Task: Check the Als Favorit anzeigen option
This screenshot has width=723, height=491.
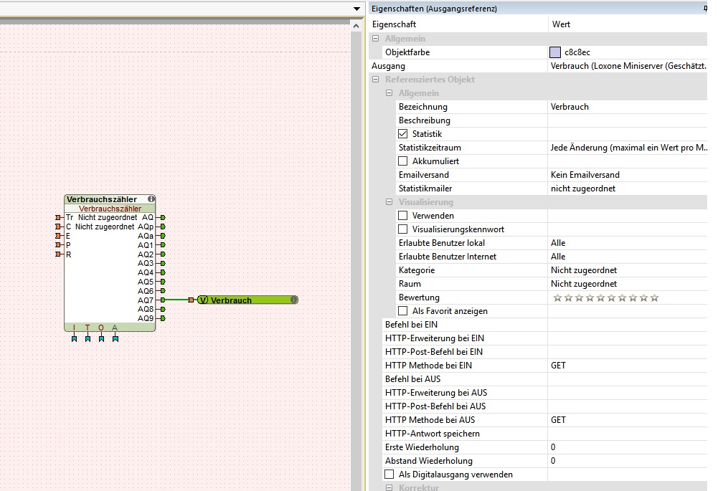Action: (x=402, y=311)
